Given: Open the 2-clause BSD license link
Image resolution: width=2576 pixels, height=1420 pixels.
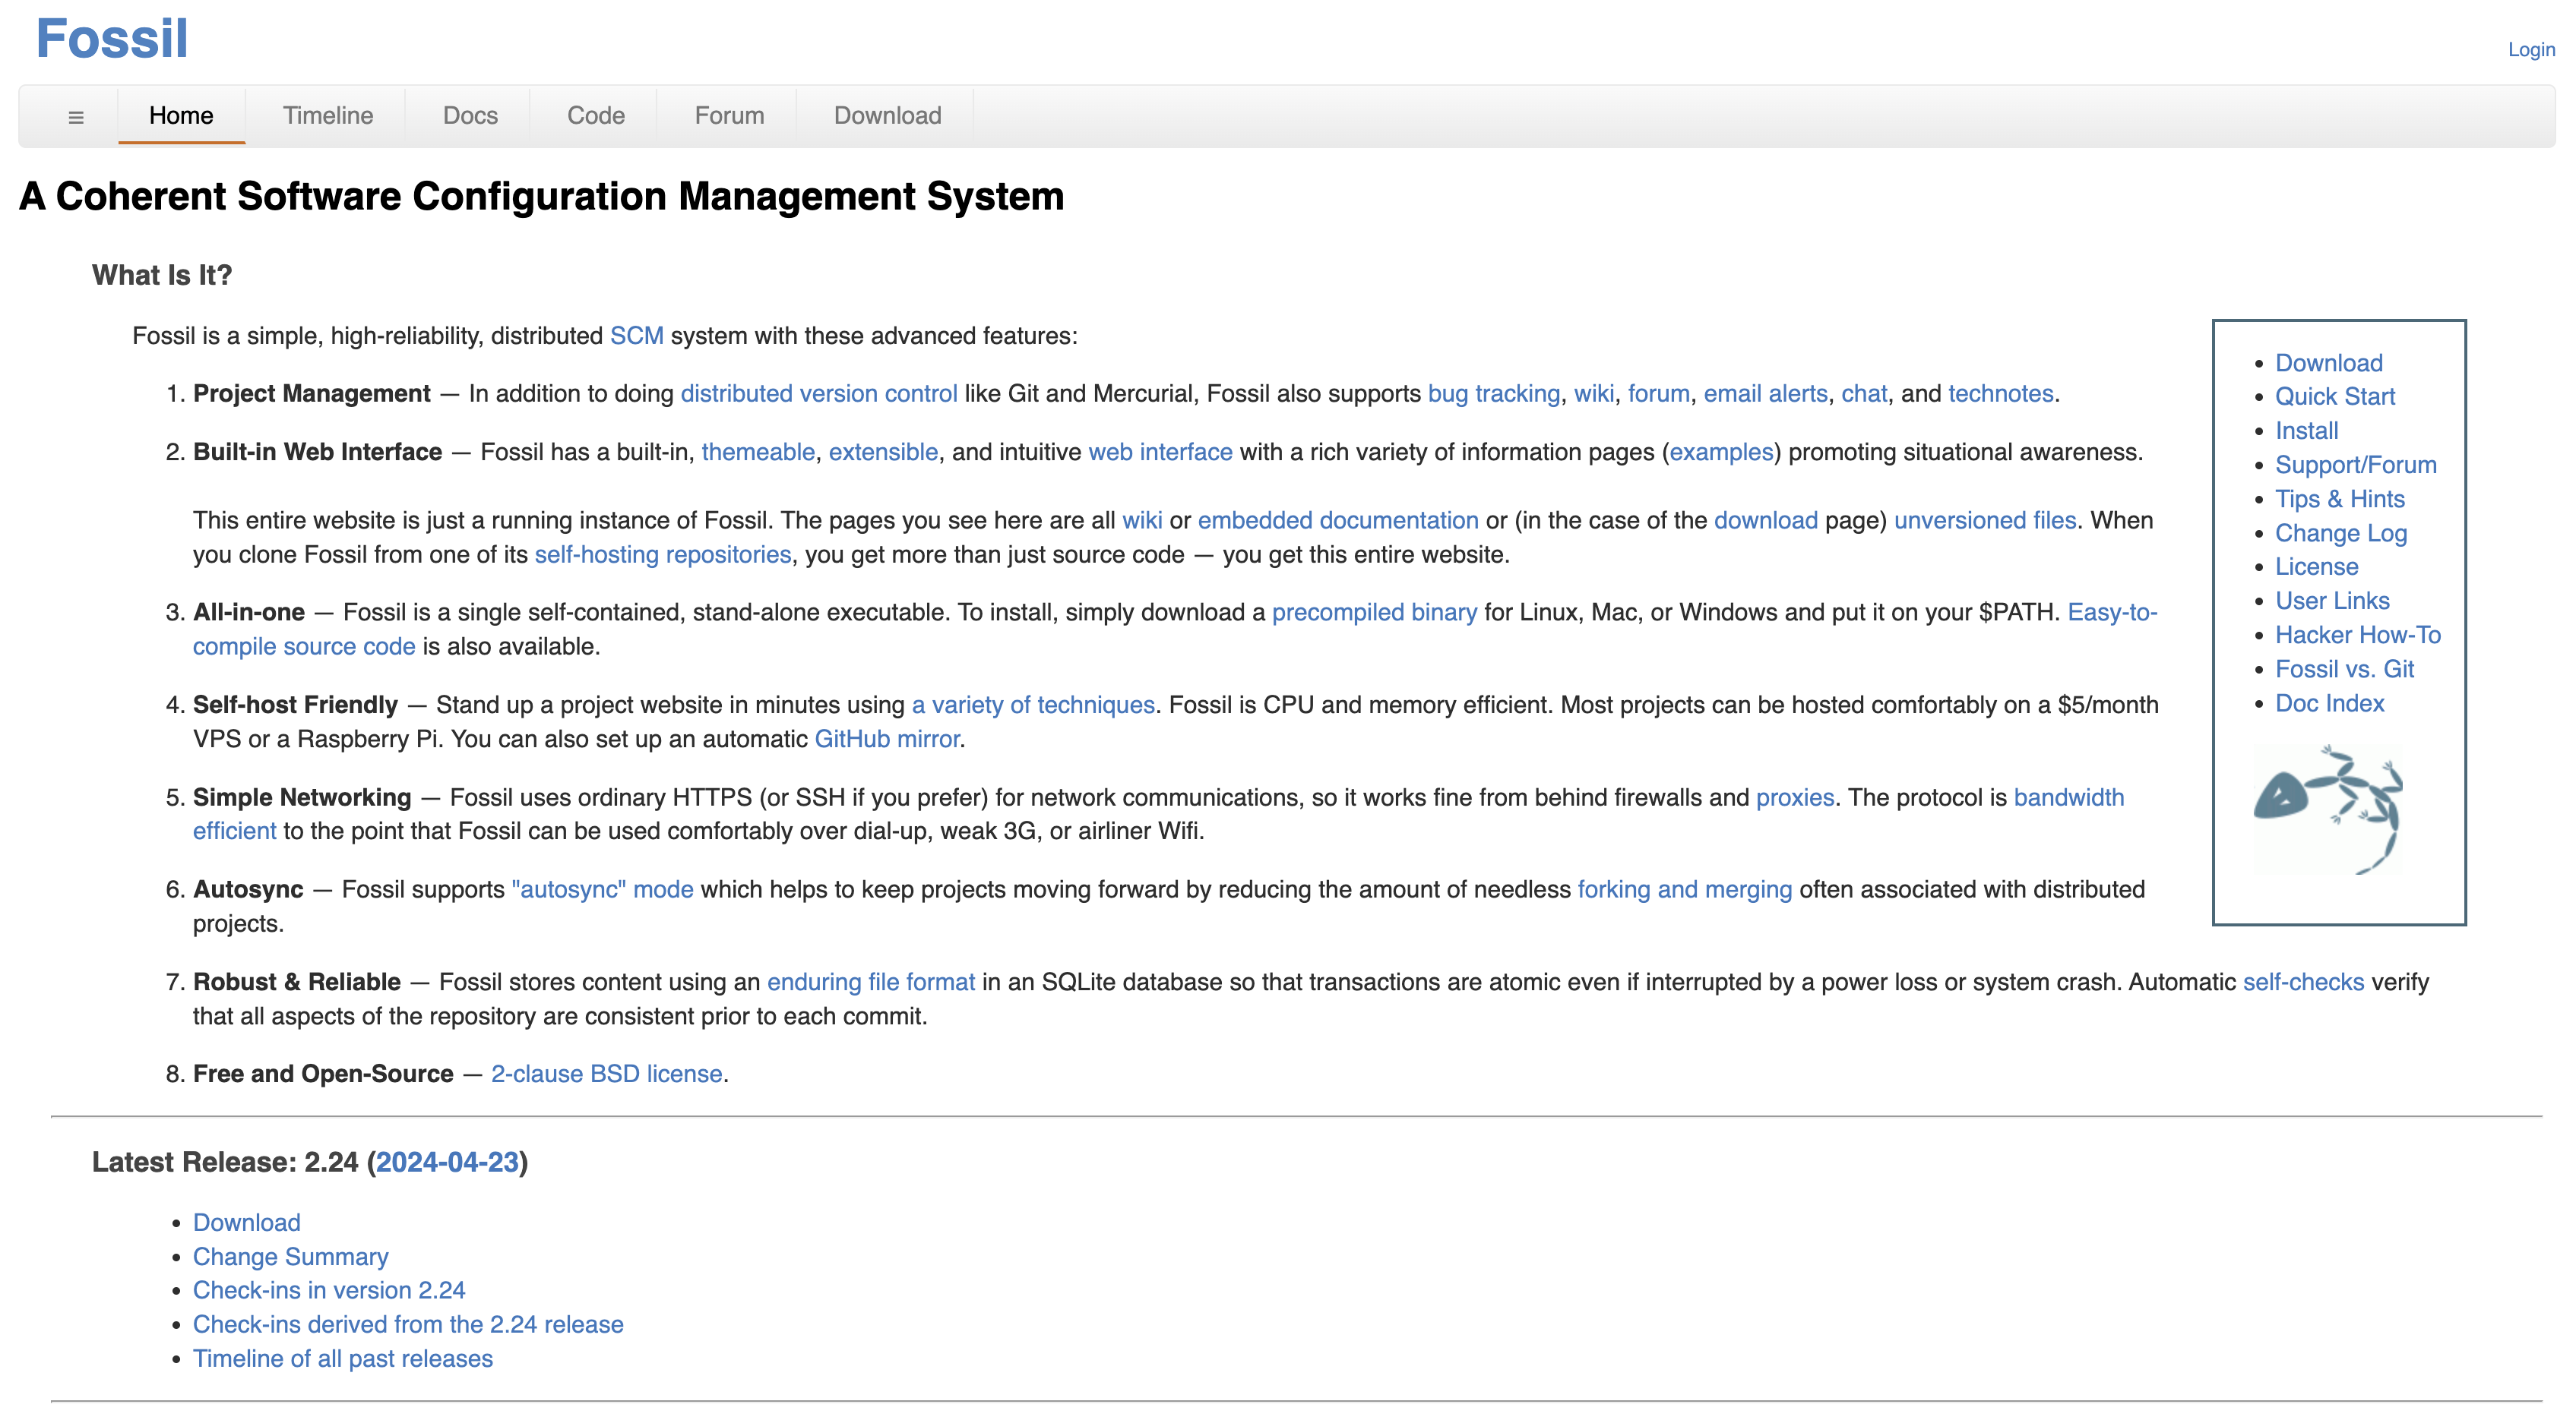Looking at the screenshot, I should tap(606, 1073).
